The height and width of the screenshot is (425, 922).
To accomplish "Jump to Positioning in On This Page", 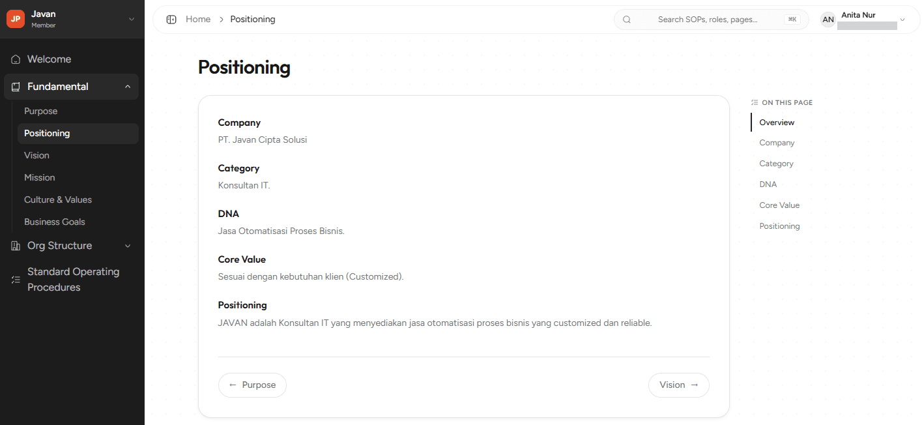I will (x=779, y=226).
